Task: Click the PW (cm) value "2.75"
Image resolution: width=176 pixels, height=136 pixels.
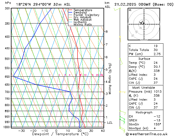Action: [x=157, y=54]
